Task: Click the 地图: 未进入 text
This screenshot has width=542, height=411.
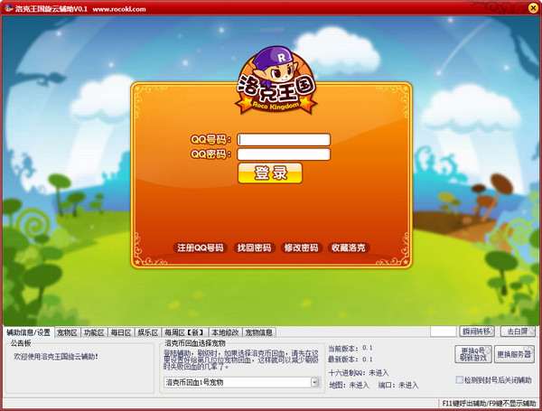Action: tap(349, 385)
